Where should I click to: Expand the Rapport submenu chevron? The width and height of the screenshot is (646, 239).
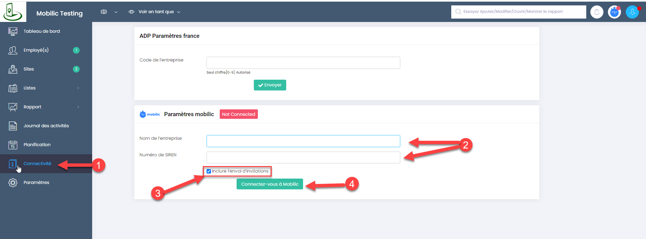pyautogui.click(x=78, y=107)
